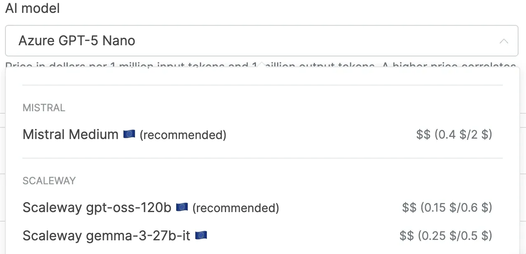Select the Mistral Medium model option

point(71,134)
